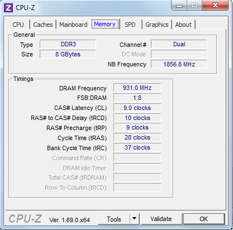Minimize the CPU-Z window
The height and width of the screenshot is (230, 233).
[179, 6]
